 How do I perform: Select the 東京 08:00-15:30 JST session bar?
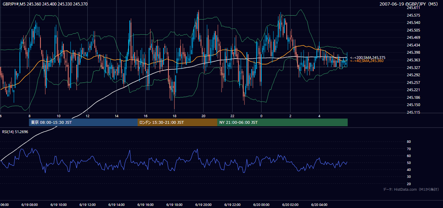pos(83,122)
